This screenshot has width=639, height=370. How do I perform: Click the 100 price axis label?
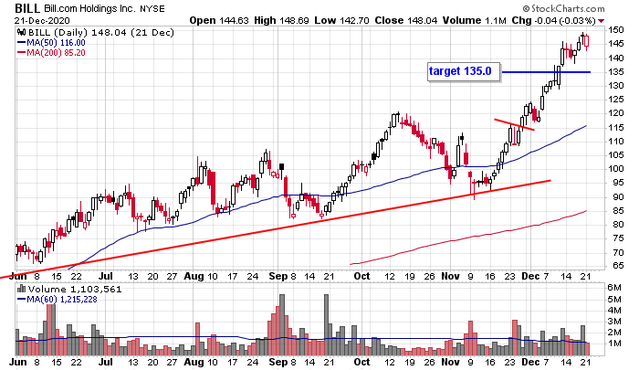pyautogui.click(x=616, y=168)
